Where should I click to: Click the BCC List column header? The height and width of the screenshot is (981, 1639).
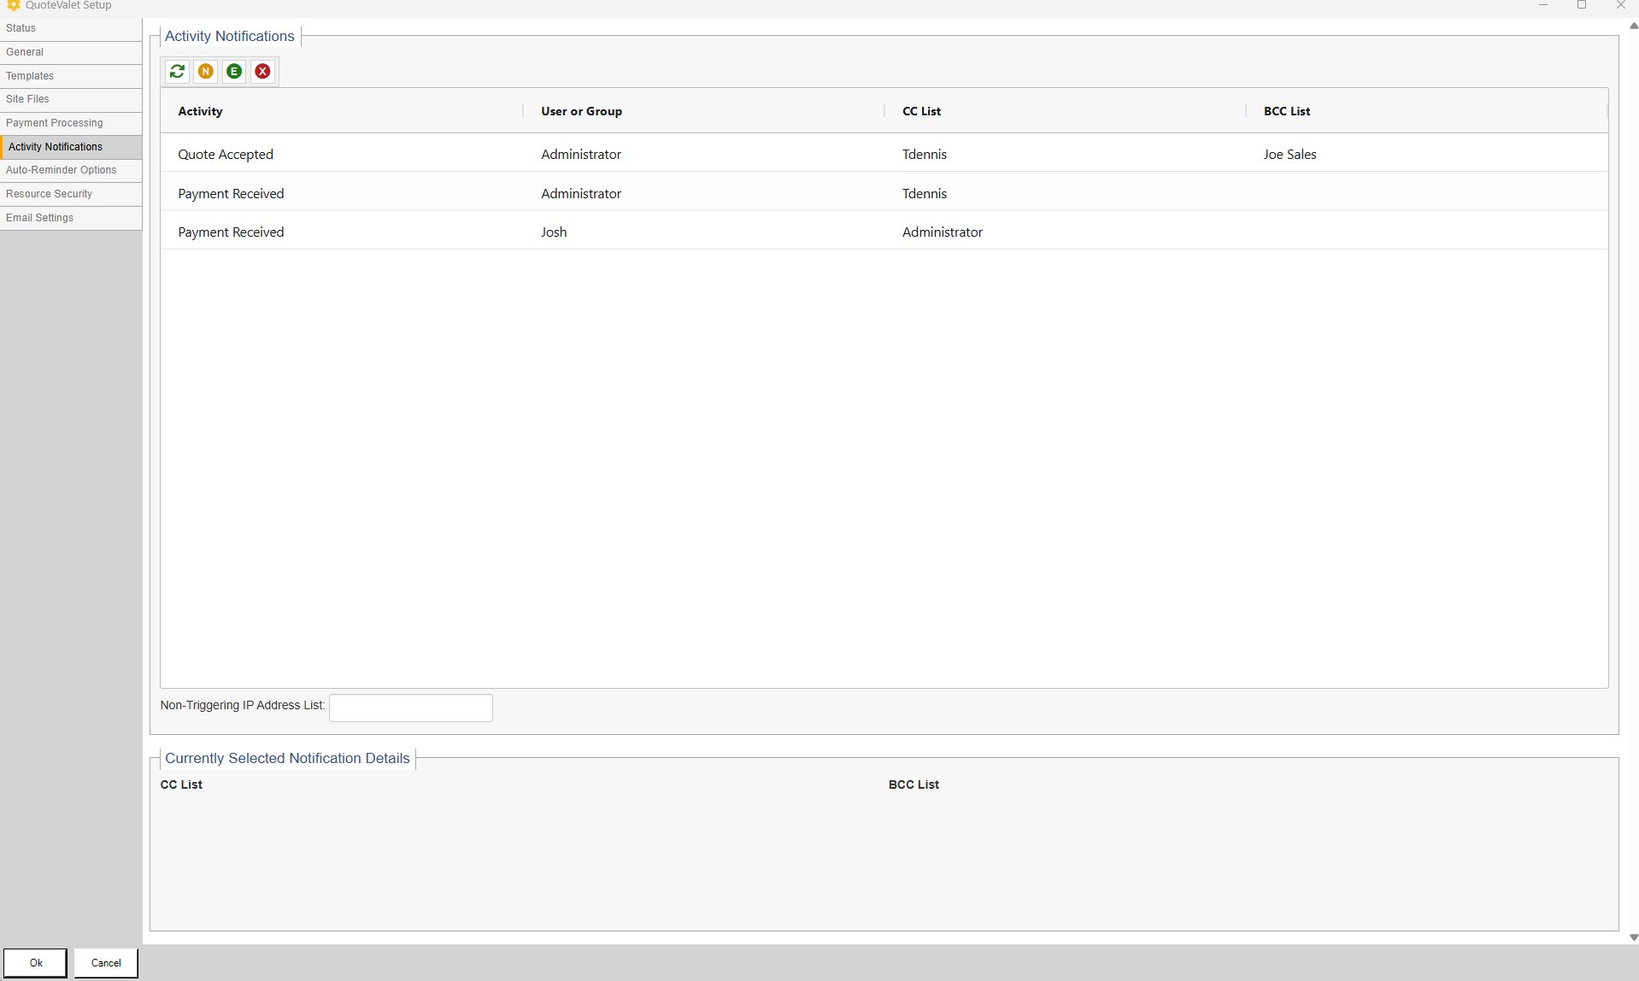pyautogui.click(x=1286, y=111)
